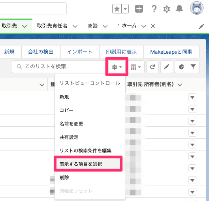Open first column header chevron
This screenshot has width=209, height=201.
coord(42,85)
